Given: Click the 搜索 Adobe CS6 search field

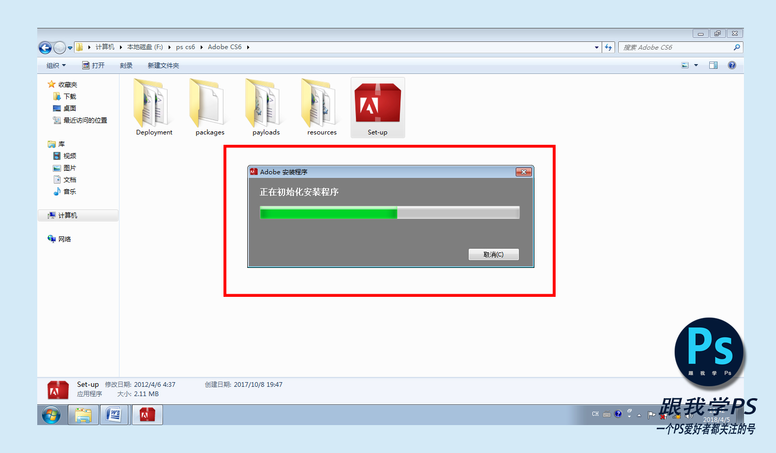Looking at the screenshot, I should click(680, 48).
